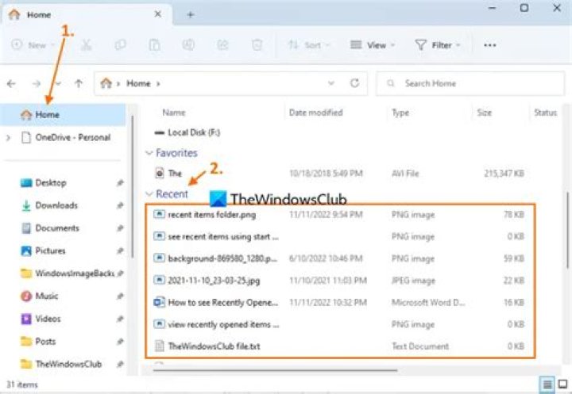Sort by the Status column header
This screenshot has width=572, height=394.
(x=545, y=113)
